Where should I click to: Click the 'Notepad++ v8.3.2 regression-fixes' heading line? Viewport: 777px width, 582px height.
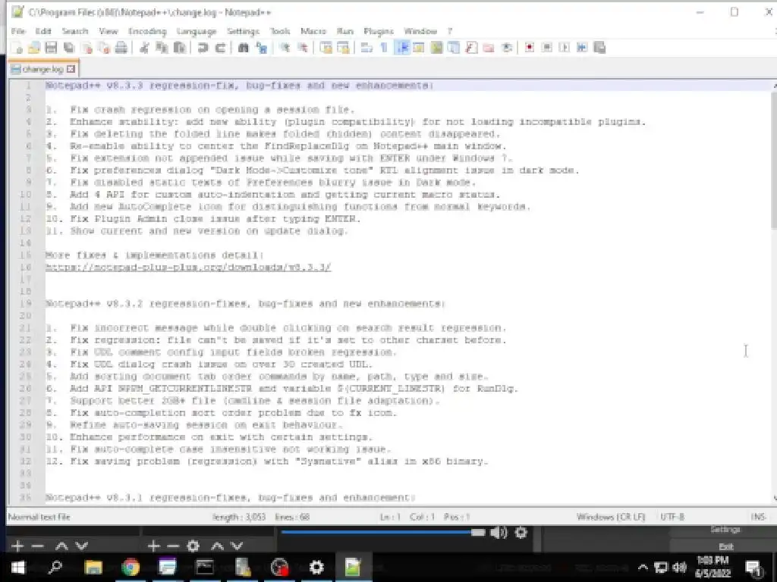[245, 303]
